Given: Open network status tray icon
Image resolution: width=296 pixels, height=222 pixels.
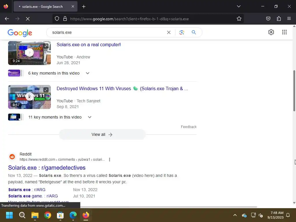Looking at the screenshot, I should 253,215.
